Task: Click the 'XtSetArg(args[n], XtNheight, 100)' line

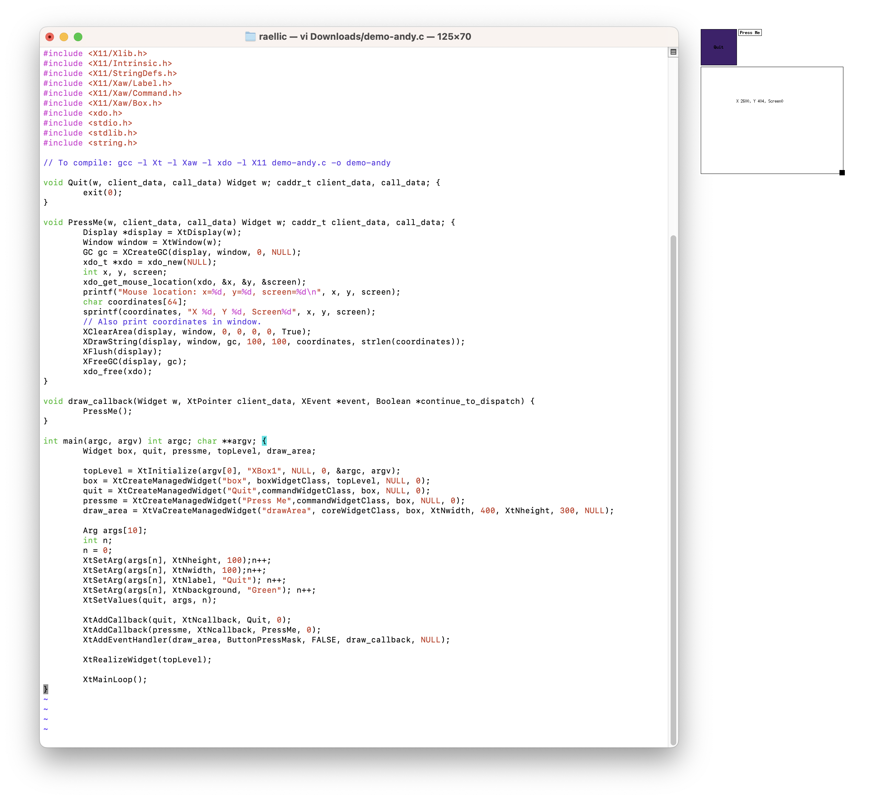Action: 177,561
